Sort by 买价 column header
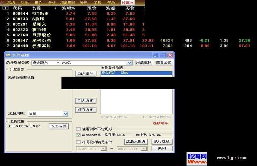The width and height of the screenshot is (257, 166). pos(130,8)
